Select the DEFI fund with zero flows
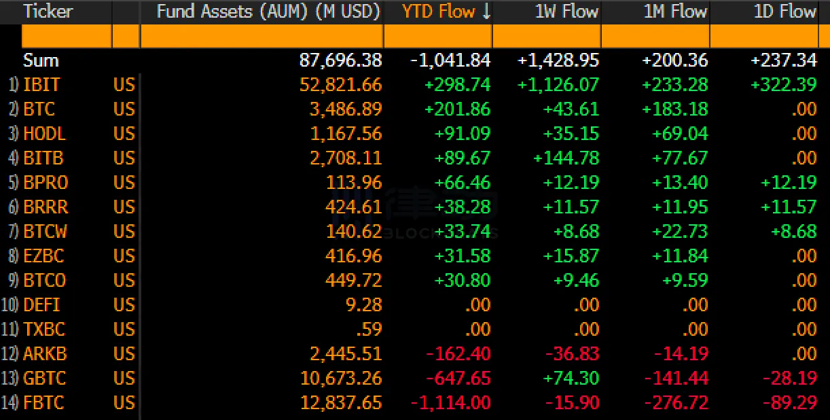The width and height of the screenshot is (830, 420). click(41, 305)
